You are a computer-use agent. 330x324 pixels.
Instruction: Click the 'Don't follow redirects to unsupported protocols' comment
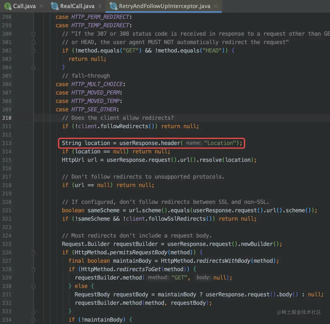[143, 177]
